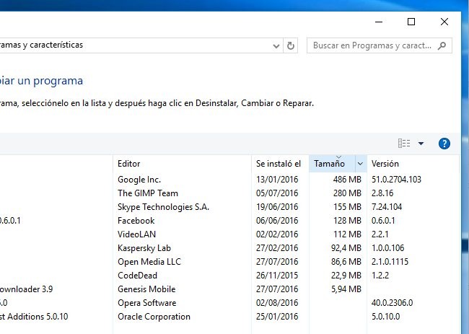This screenshot has width=469, height=334.
Task: Click version 2.2.1
Action: coord(380,234)
